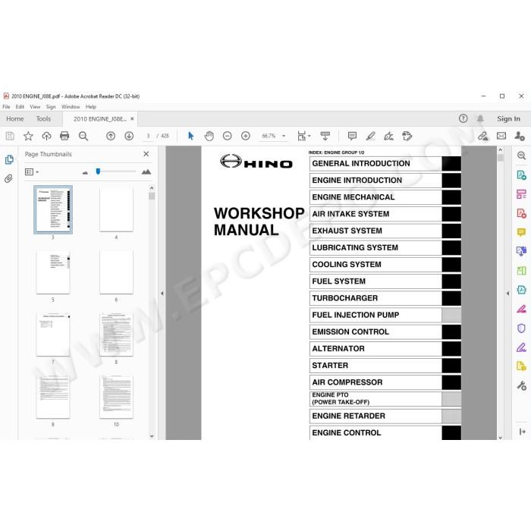Click the rotate/stamp tool icon
Image resolution: width=531 pixels, height=531 pixels.
point(407,136)
